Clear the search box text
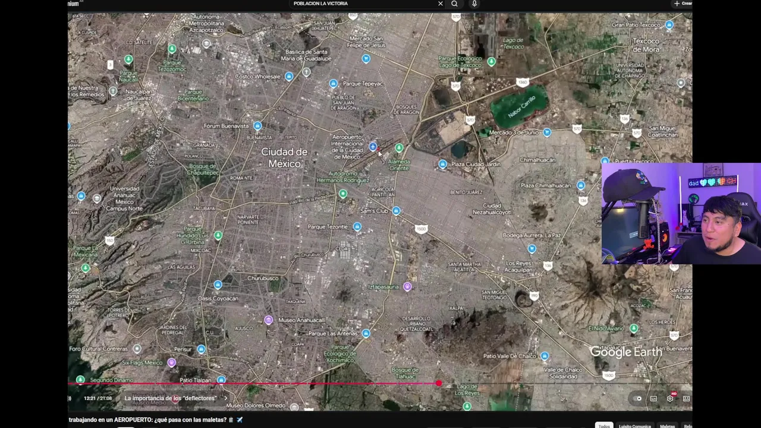 tap(440, 4)
